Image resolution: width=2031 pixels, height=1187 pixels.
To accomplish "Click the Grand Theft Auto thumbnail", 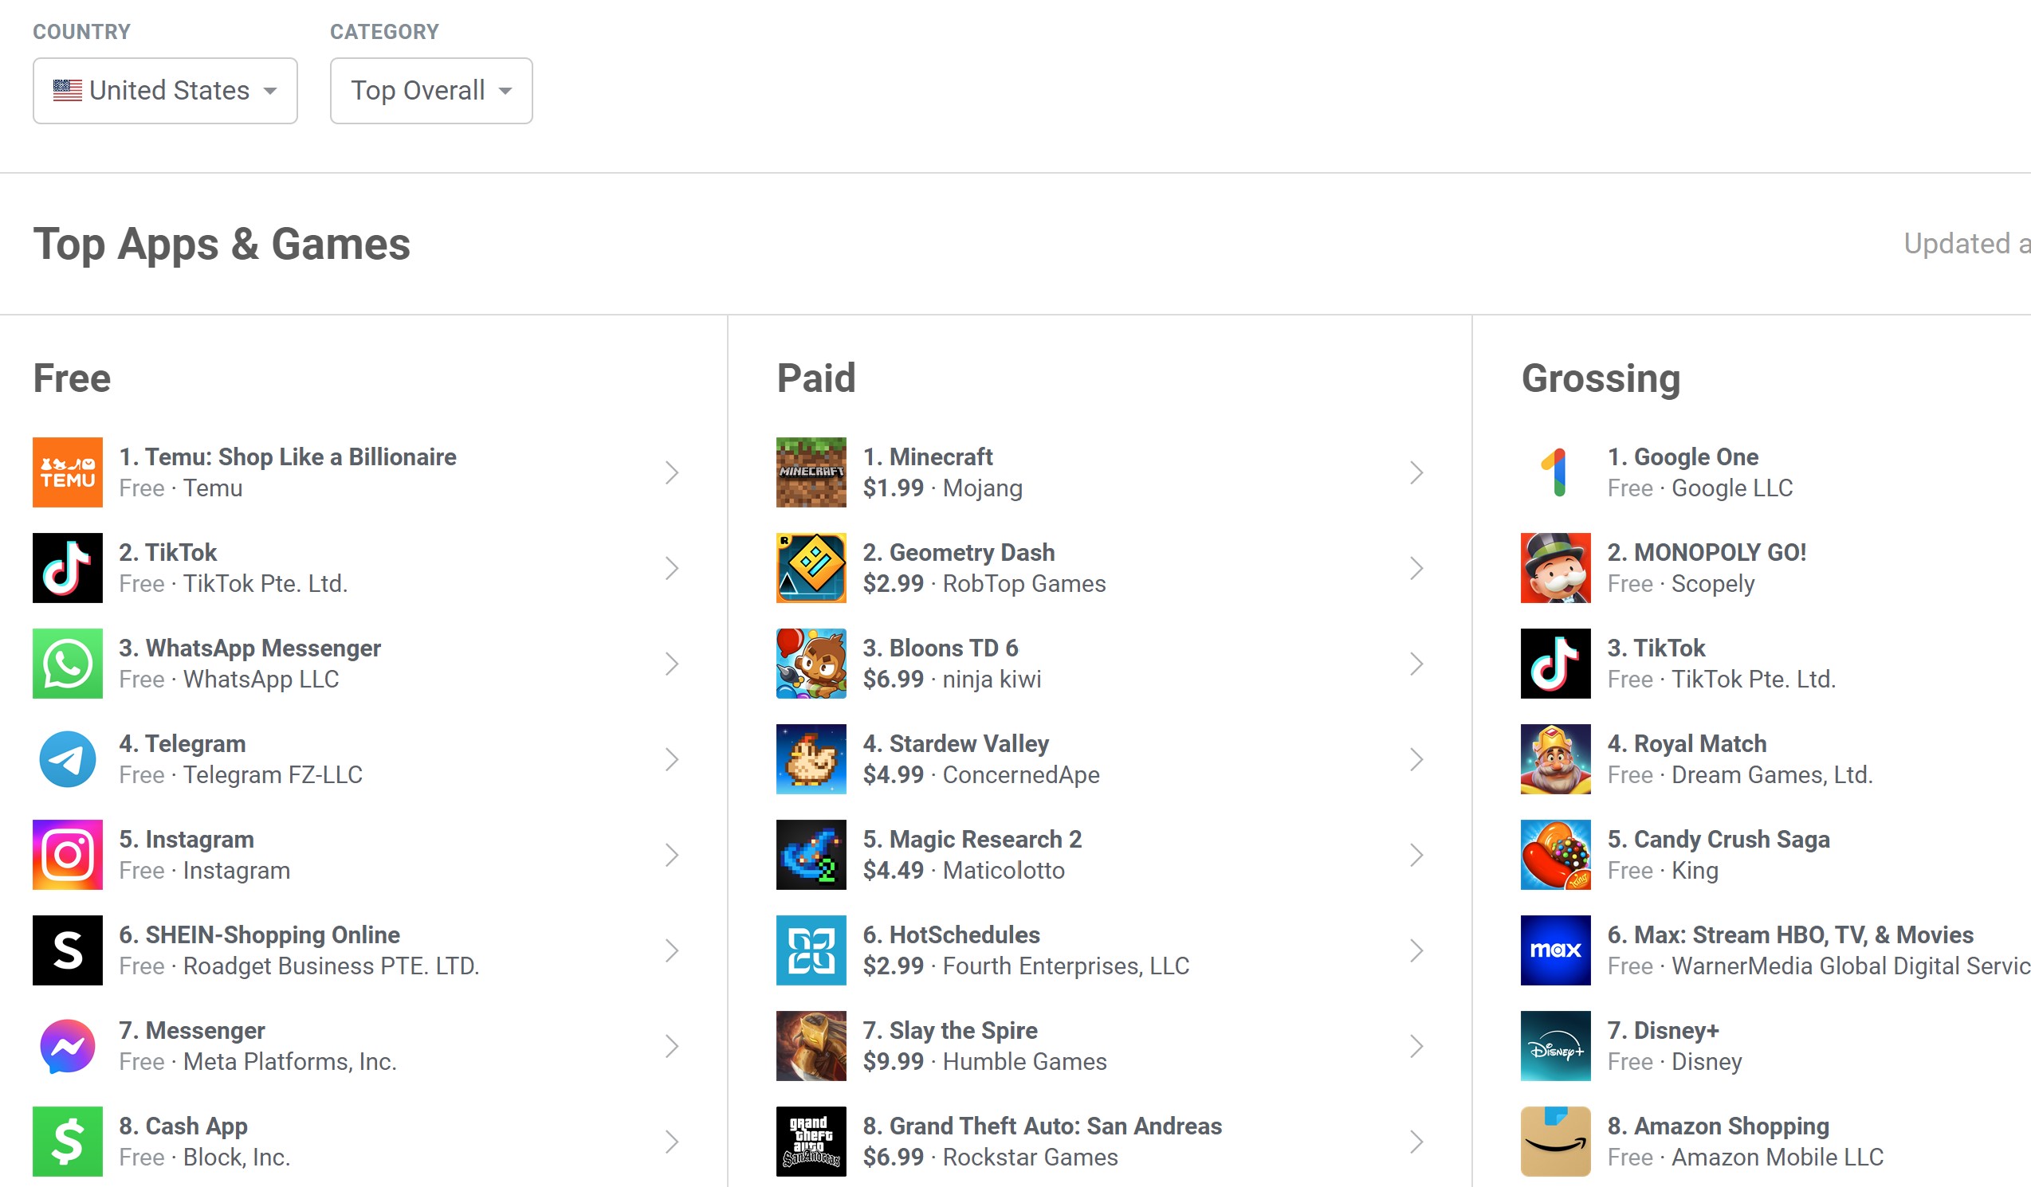I will pyautogui.click(x=811, y=1141).
